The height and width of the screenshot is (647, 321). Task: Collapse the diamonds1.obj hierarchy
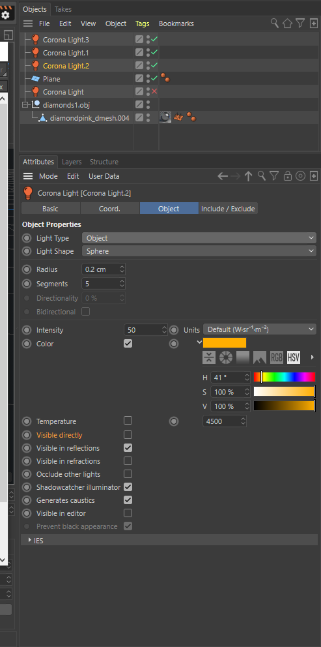(x=25, y=105)
